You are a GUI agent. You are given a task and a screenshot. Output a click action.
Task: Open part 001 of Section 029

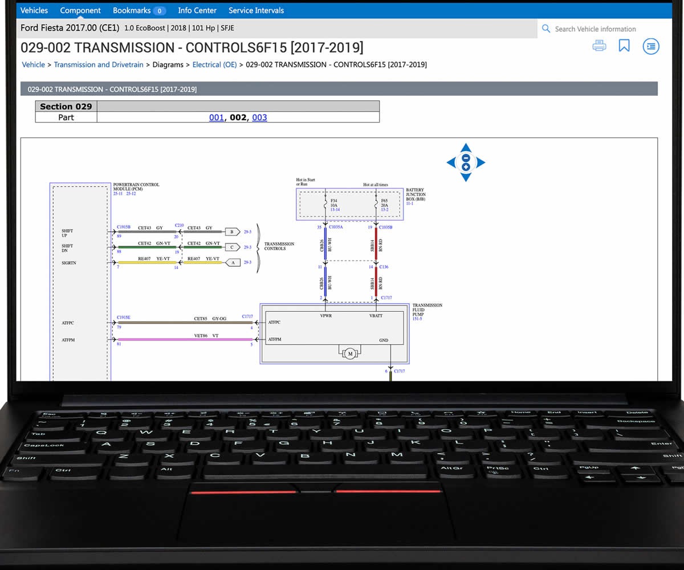tap(217, 117)
